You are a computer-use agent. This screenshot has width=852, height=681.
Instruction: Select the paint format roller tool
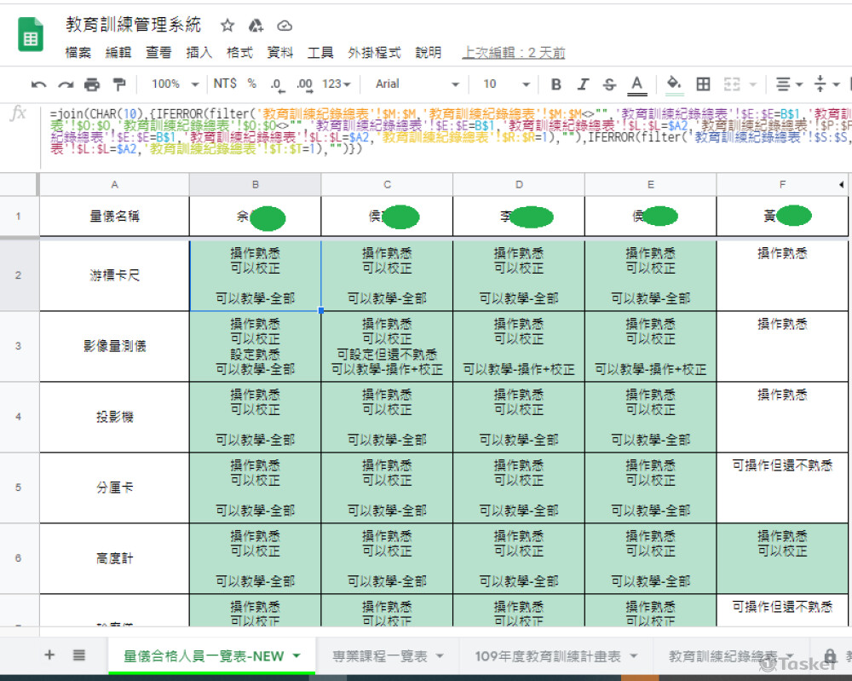point(118,84)
